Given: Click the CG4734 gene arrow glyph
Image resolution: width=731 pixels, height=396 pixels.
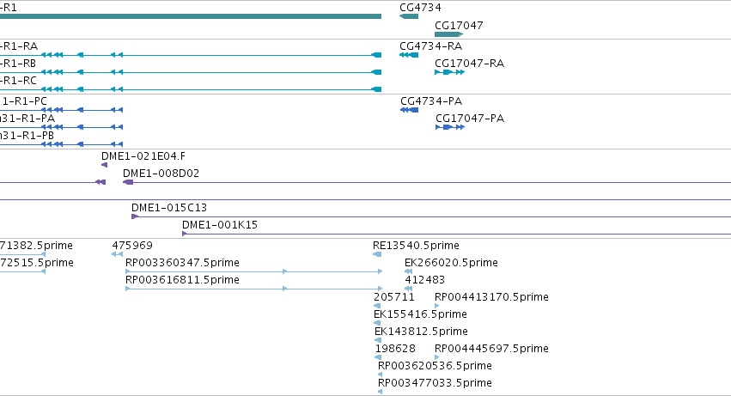Looking at the screenshot, I should pyautogui.click(x=409, y=16).
